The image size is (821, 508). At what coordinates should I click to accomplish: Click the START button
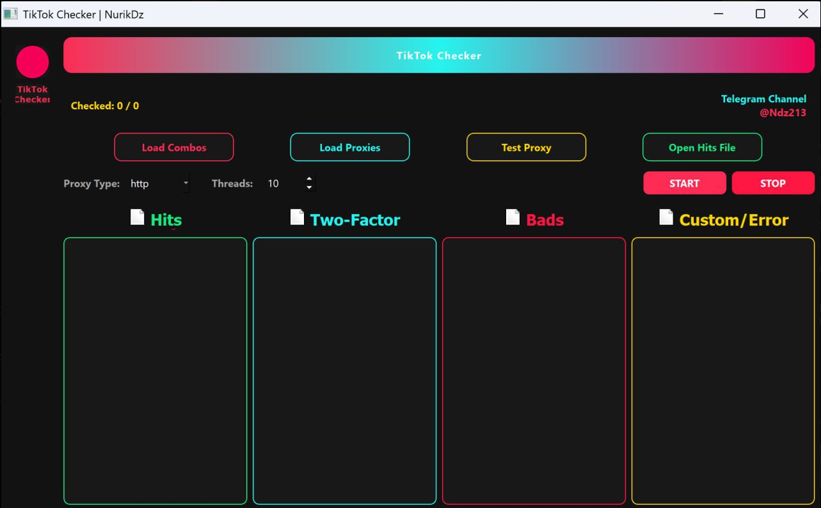pyautogui.click(x=685, y=183)
